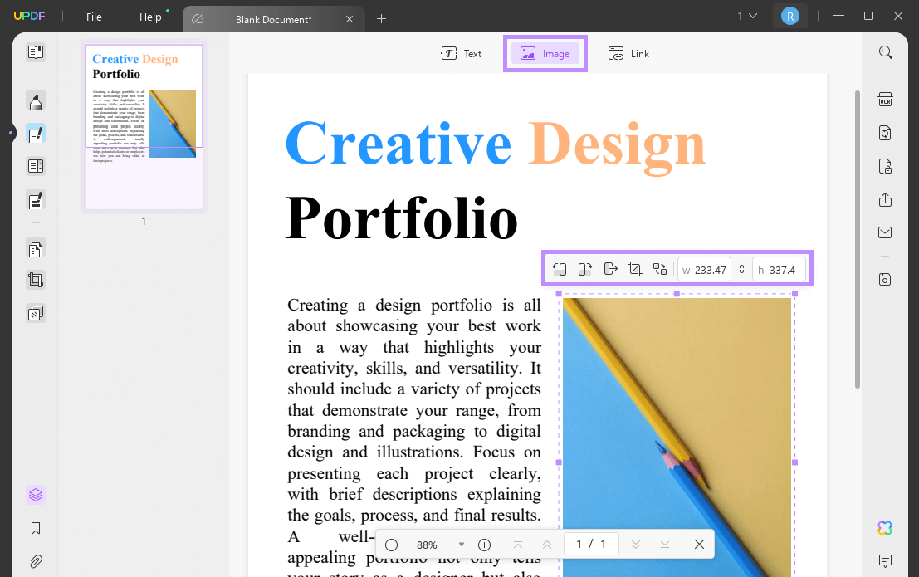Open the Help menu
Viewport: 919px width, 577px height.
pos(150,17)
